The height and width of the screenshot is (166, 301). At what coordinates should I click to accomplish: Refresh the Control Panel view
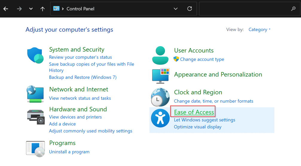coord(190,9)
